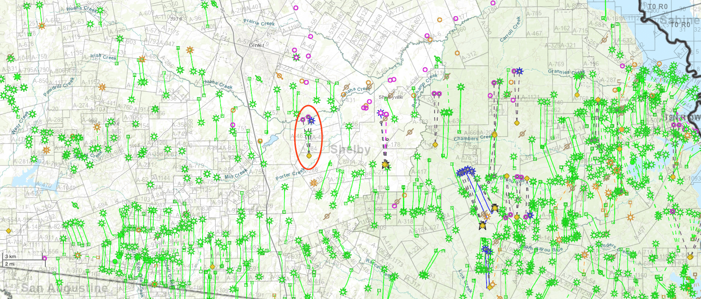The image size is (701, 299).
Task: Select the Porter Creek label
Action: (x=290, y=174)
